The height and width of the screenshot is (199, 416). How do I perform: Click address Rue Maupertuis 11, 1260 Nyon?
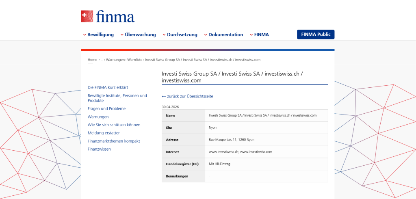tap(232, 140)
